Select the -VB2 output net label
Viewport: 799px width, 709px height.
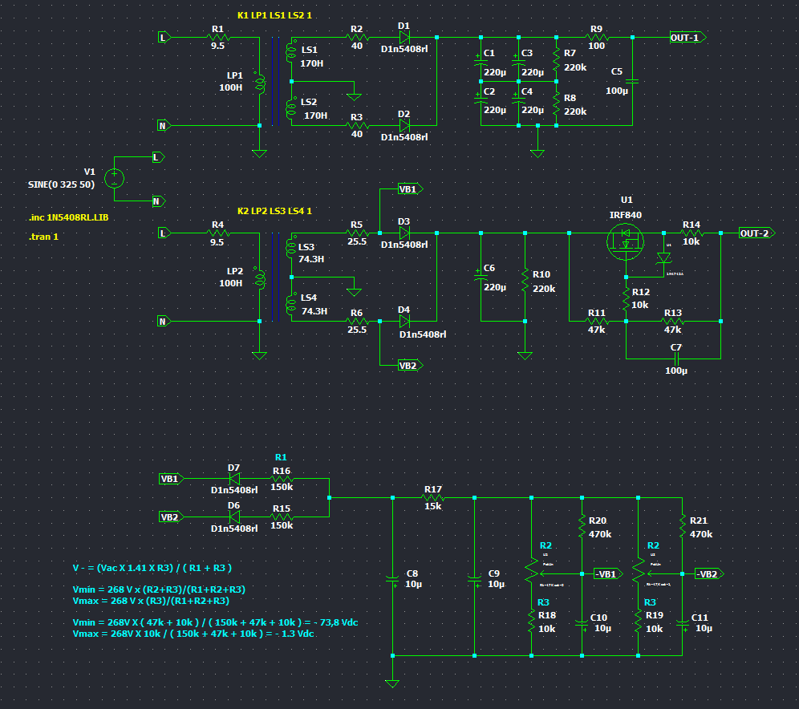click(708, 573)
